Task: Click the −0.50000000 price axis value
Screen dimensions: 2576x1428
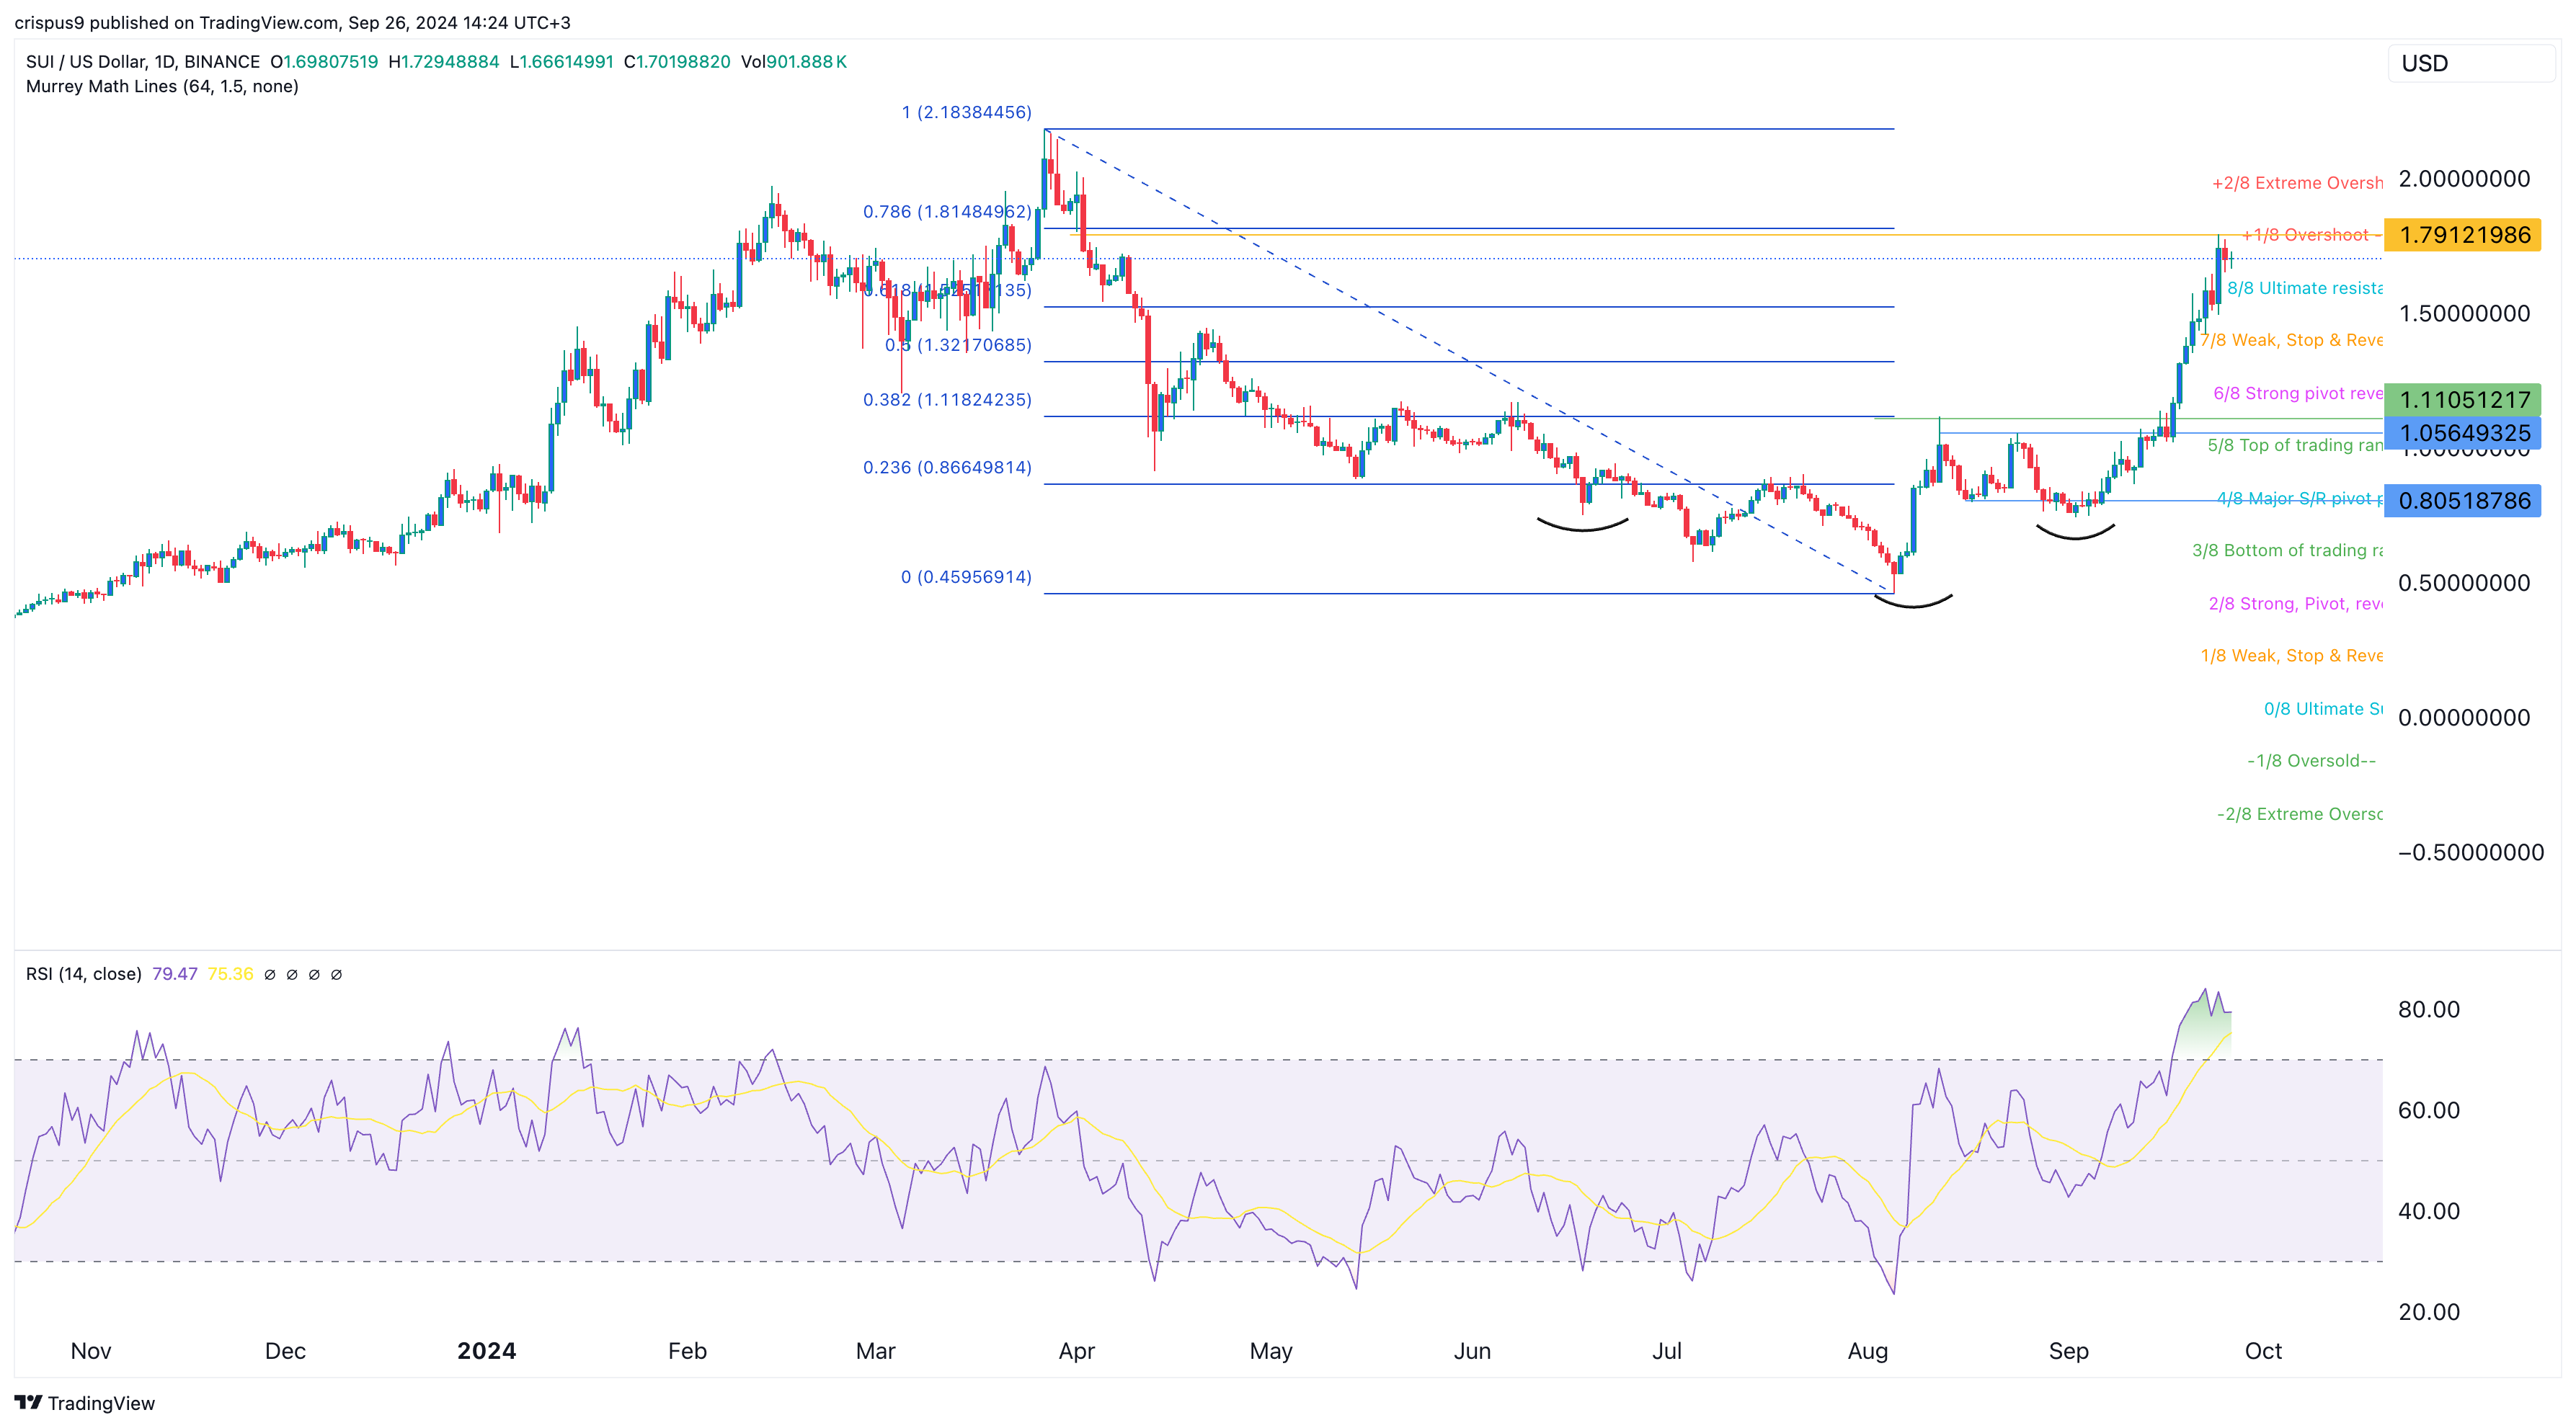Action: point(2471,852)
